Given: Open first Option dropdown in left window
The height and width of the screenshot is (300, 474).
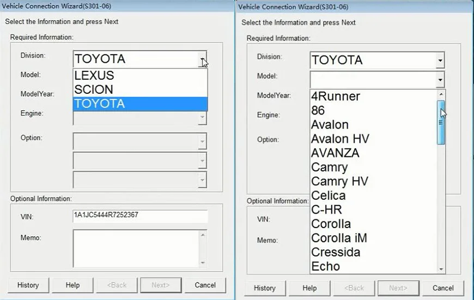Looking at the screenshot, I should [x=202, y=141].
